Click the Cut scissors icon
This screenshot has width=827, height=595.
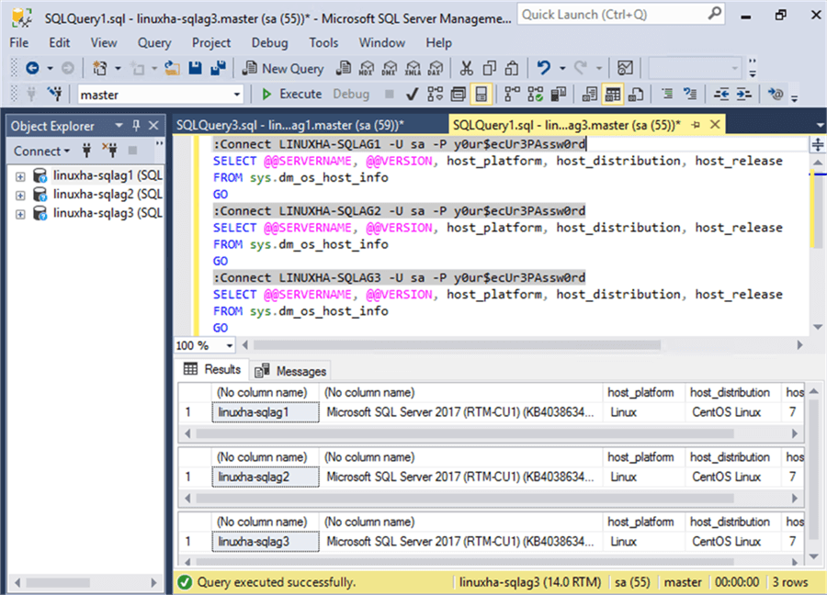pos(466,68)
